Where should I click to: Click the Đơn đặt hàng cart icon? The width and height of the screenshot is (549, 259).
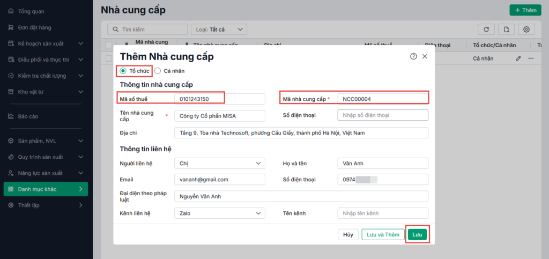(x=11, y=28)
